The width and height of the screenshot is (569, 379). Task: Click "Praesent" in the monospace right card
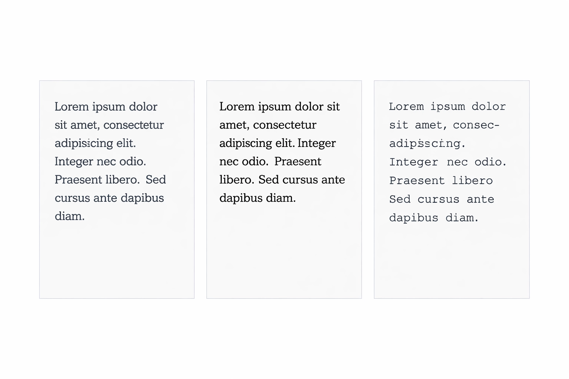tap(417, 181)
